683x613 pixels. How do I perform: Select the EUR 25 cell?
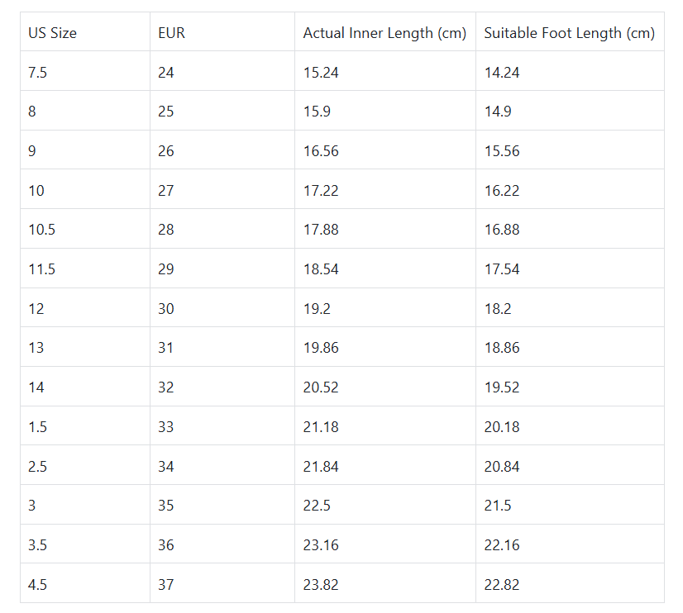pos(166,112)
